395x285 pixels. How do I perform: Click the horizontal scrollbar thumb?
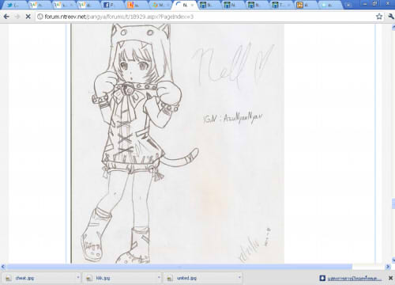pyautogui.click(x=179, y=267)
